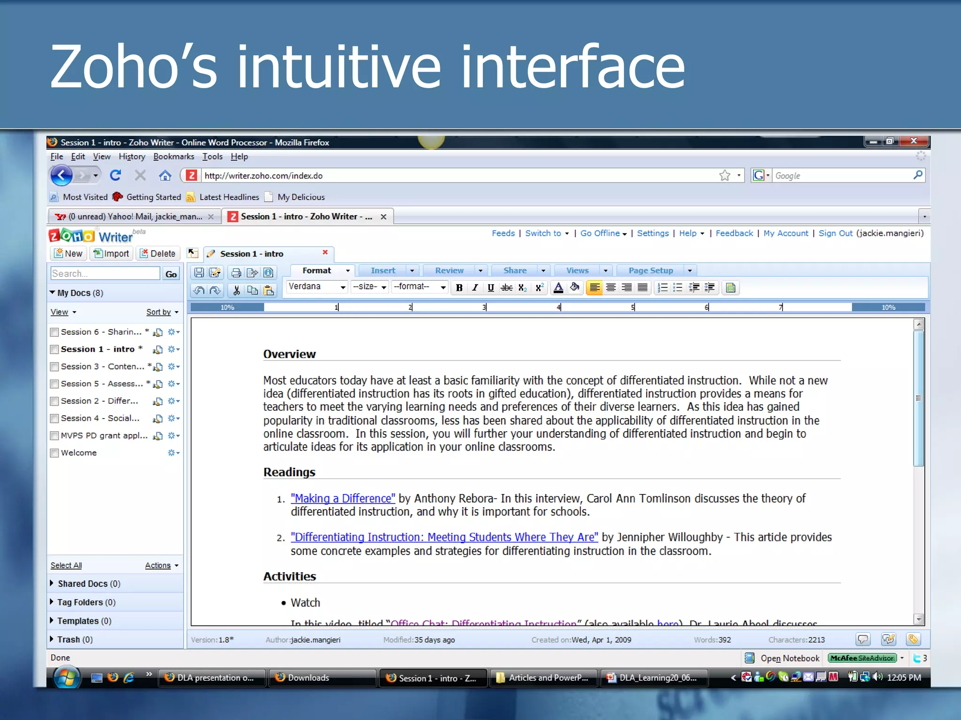Expand the Shared Docs section
The height and width of the screenshot is (720, 961).
point(52,583)
